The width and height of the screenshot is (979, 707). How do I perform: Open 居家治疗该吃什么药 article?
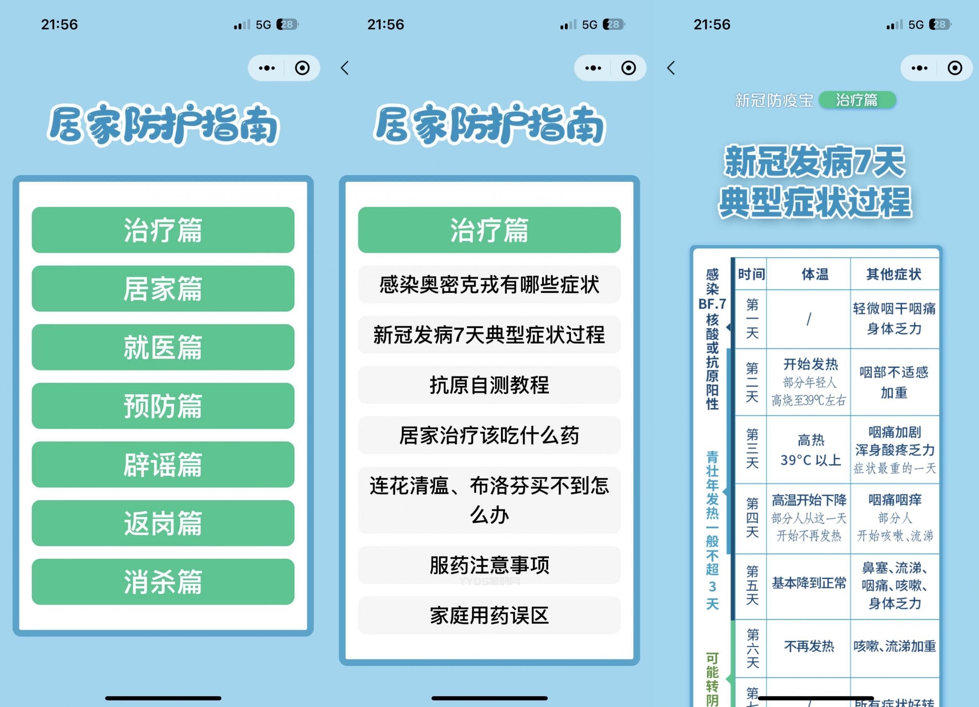coord(489,435)
